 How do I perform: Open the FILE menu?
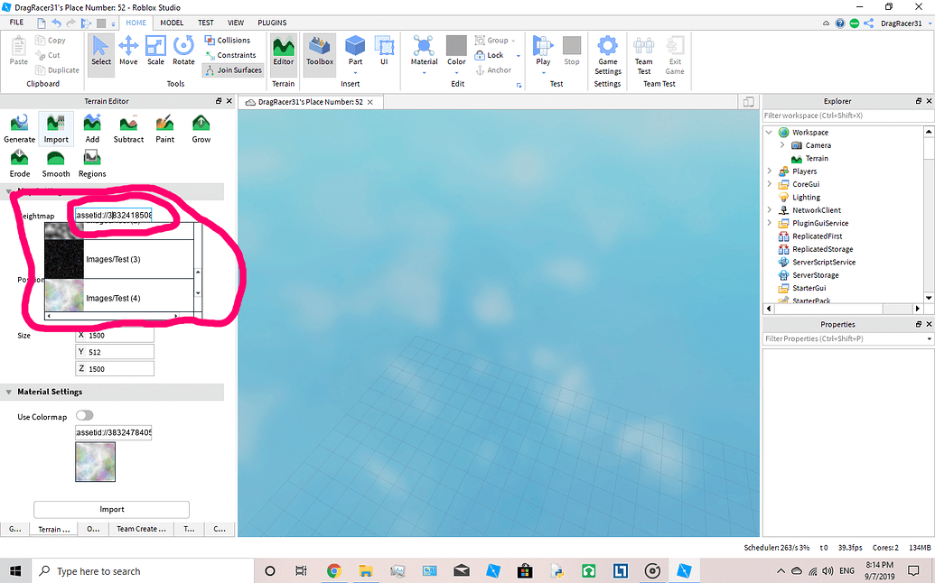tap(15, 23)
